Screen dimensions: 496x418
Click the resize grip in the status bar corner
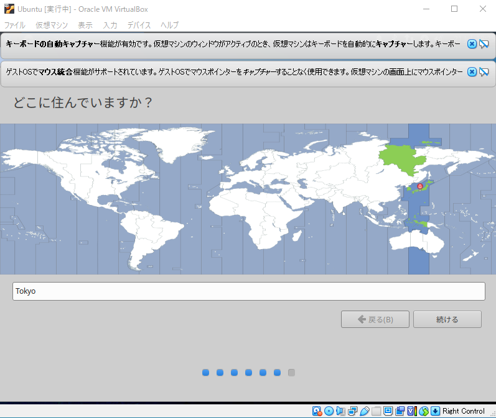pos(492,414)
